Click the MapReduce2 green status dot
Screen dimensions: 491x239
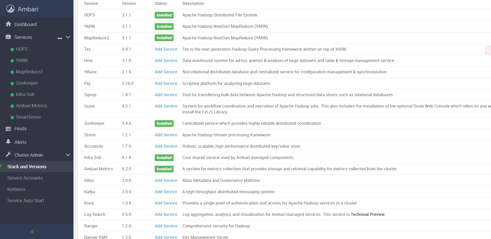12,72
